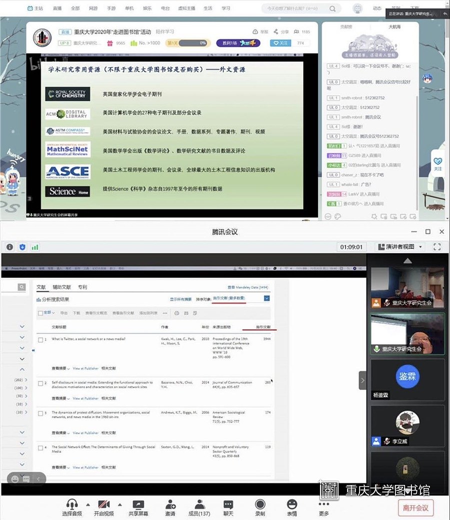450x520 pixels.
Task: Expand audio options arrow beside 选择音频
Action: (x=88, y=505)
